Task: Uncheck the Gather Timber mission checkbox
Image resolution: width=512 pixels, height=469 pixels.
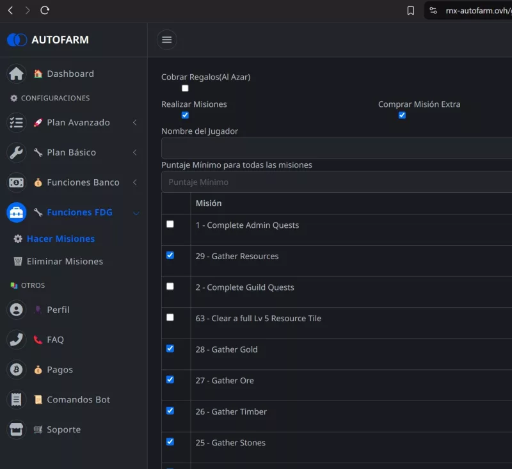Action: pos(170,411)
